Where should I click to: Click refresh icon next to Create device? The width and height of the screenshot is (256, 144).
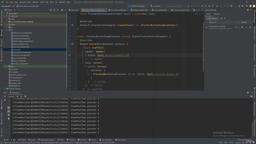(221, 18)
